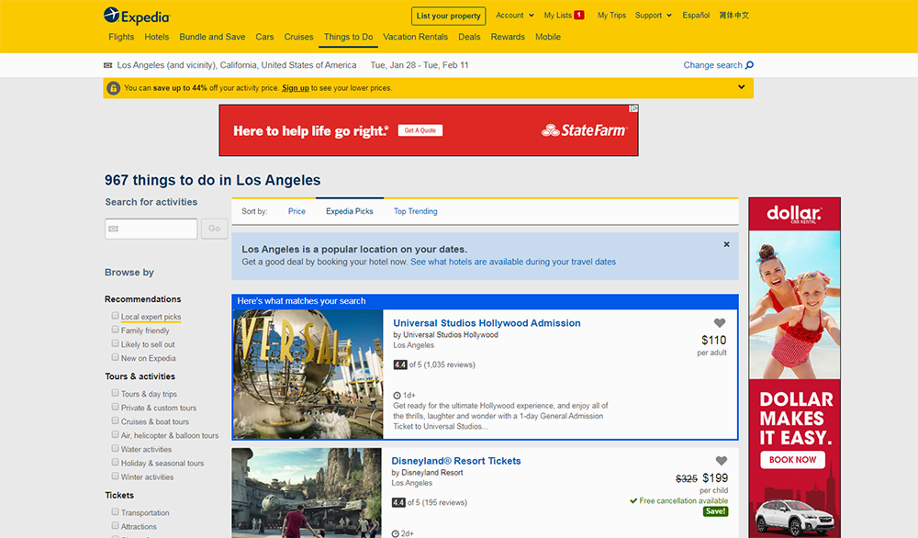Click the ticket icon by Los Angeles location
The image size is (918, 538).
coord(107,65)
